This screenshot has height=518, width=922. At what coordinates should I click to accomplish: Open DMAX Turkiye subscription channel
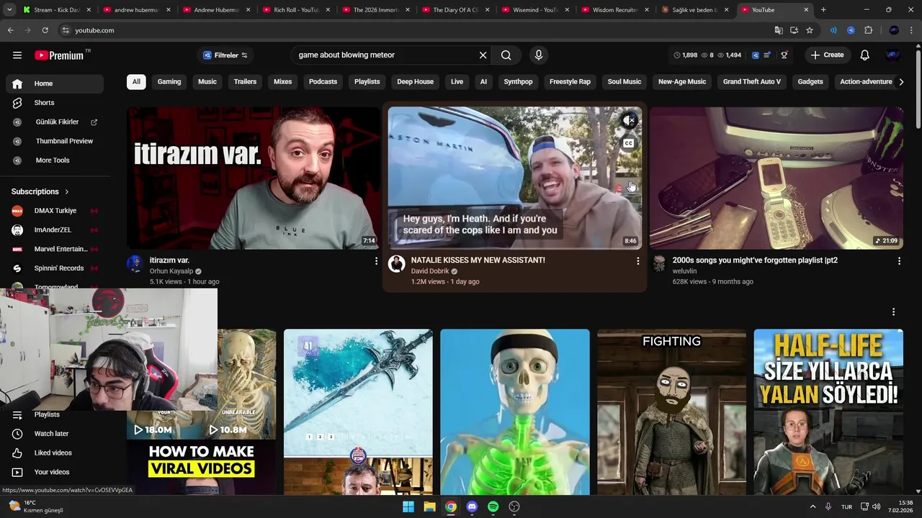pyautogui.click(x=55, y=211)
